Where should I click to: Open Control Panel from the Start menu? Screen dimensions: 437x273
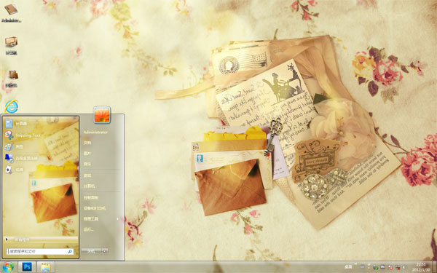click(x=91, y=198)
